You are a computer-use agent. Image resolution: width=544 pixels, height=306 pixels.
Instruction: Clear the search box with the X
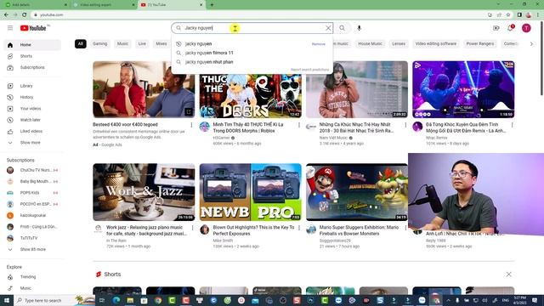point(328,28)
